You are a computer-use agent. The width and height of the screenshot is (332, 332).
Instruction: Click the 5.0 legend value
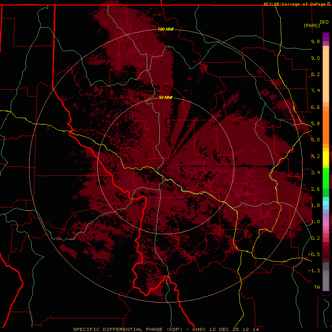coord(315,140)
